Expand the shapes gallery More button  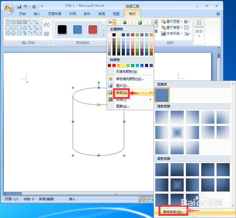(41, 33)
